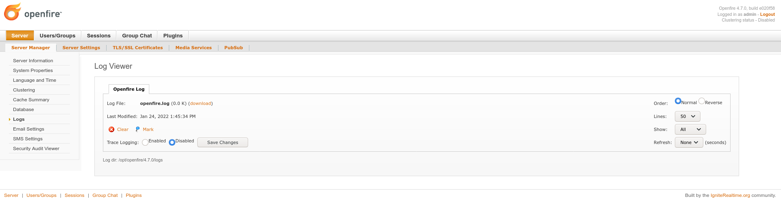Select Normal log order
This screenshot has height=203, width=781.
(x=678, y=101)
